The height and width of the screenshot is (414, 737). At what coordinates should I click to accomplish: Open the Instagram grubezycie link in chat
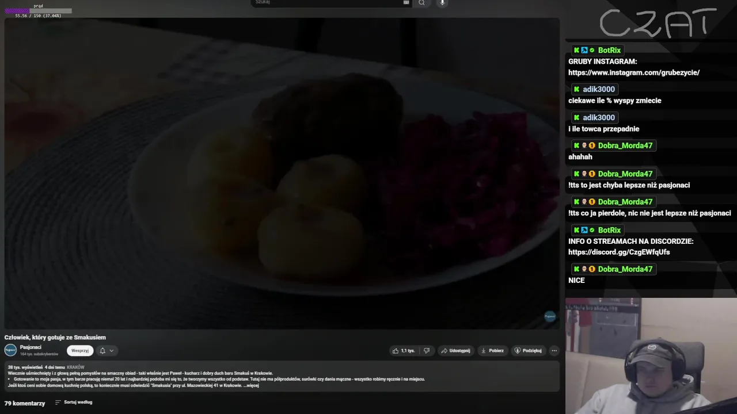pyautogui.click(x=634, y=72)
